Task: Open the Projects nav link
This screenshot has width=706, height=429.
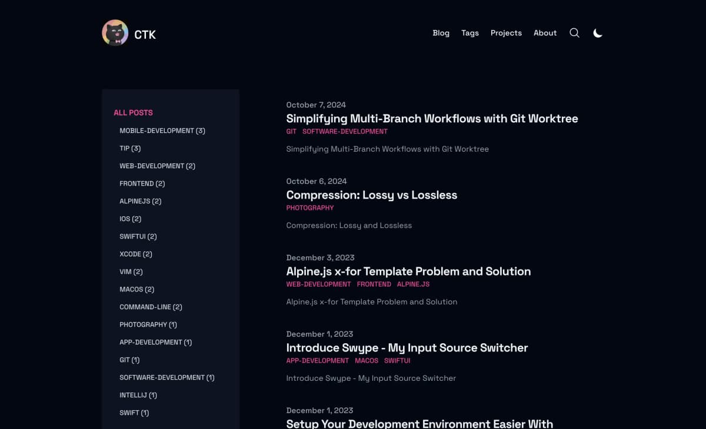Action: (506, 33)
